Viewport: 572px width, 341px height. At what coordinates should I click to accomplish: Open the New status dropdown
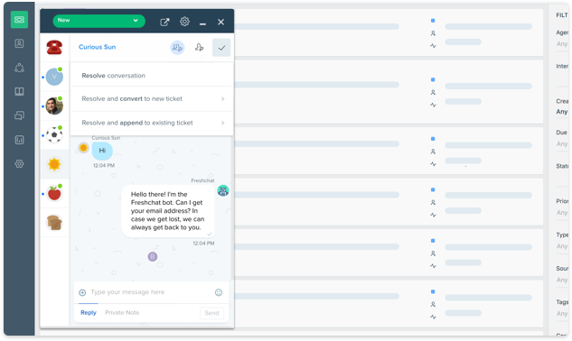click(x=98, y=21)
